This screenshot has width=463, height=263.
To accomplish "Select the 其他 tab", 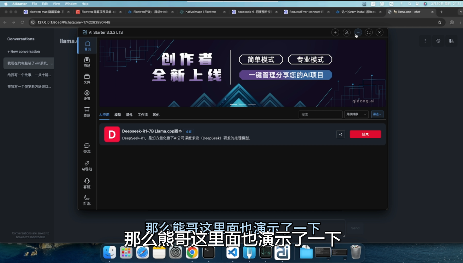I will 156,115.
